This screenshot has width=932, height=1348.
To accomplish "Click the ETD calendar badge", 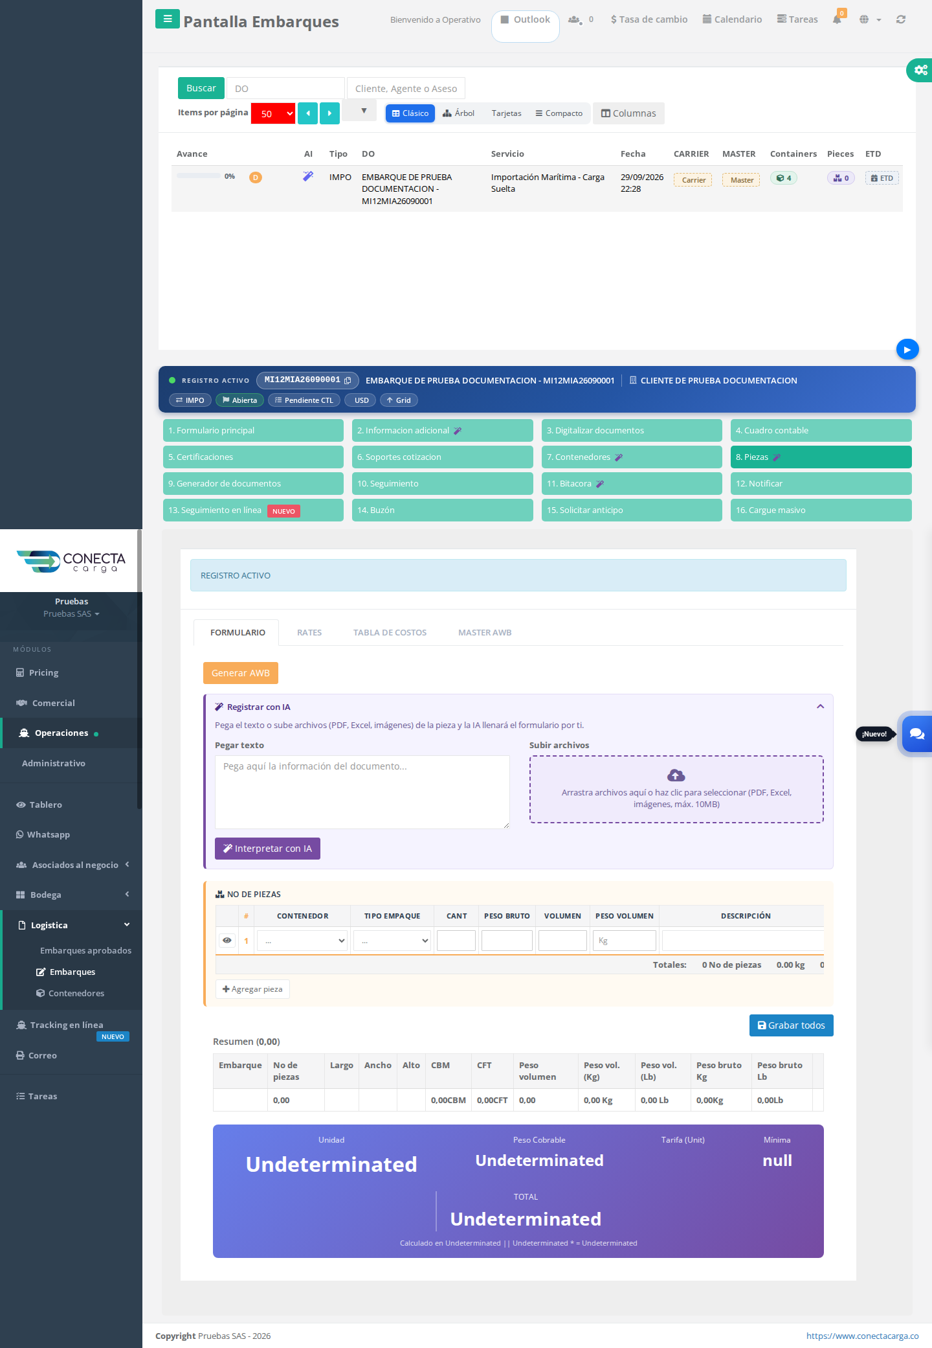I will 882,178.
